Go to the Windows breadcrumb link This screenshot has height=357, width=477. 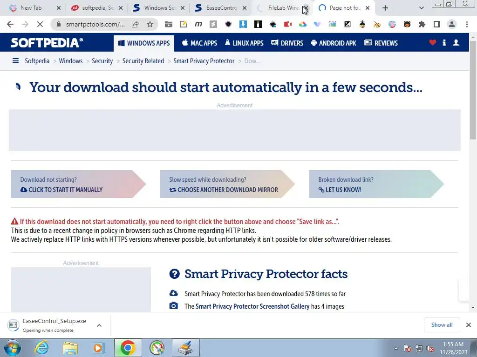[x=71, y=61]
